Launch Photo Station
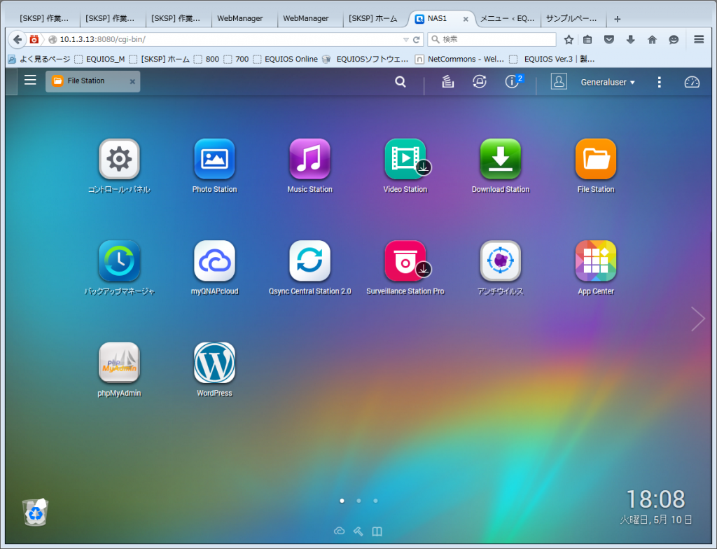The width and height of the screenshot is (717, 549). (214, 159)
